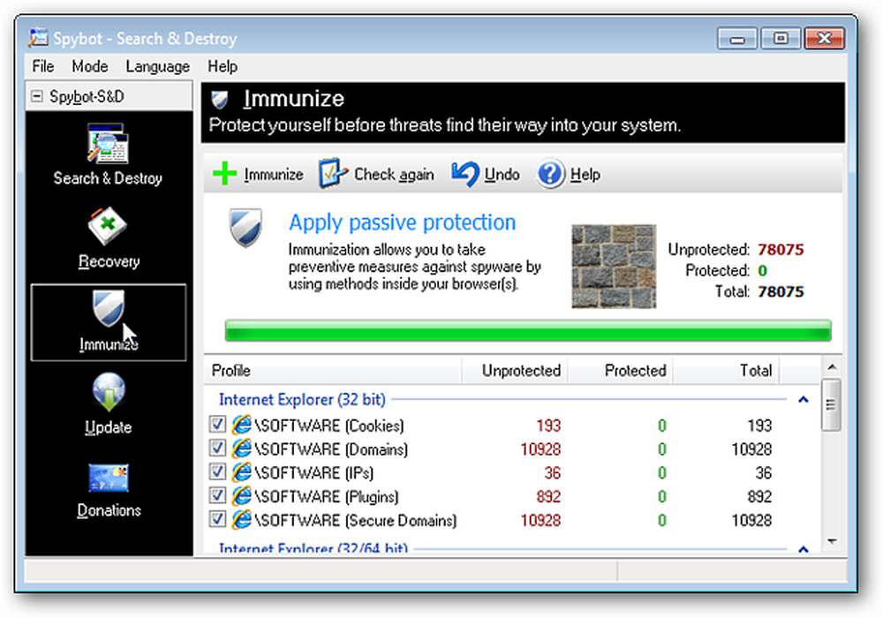Screen dimensions: 883x618
Task: Click the IE icon on Plugins row
Action: [242, 496]
